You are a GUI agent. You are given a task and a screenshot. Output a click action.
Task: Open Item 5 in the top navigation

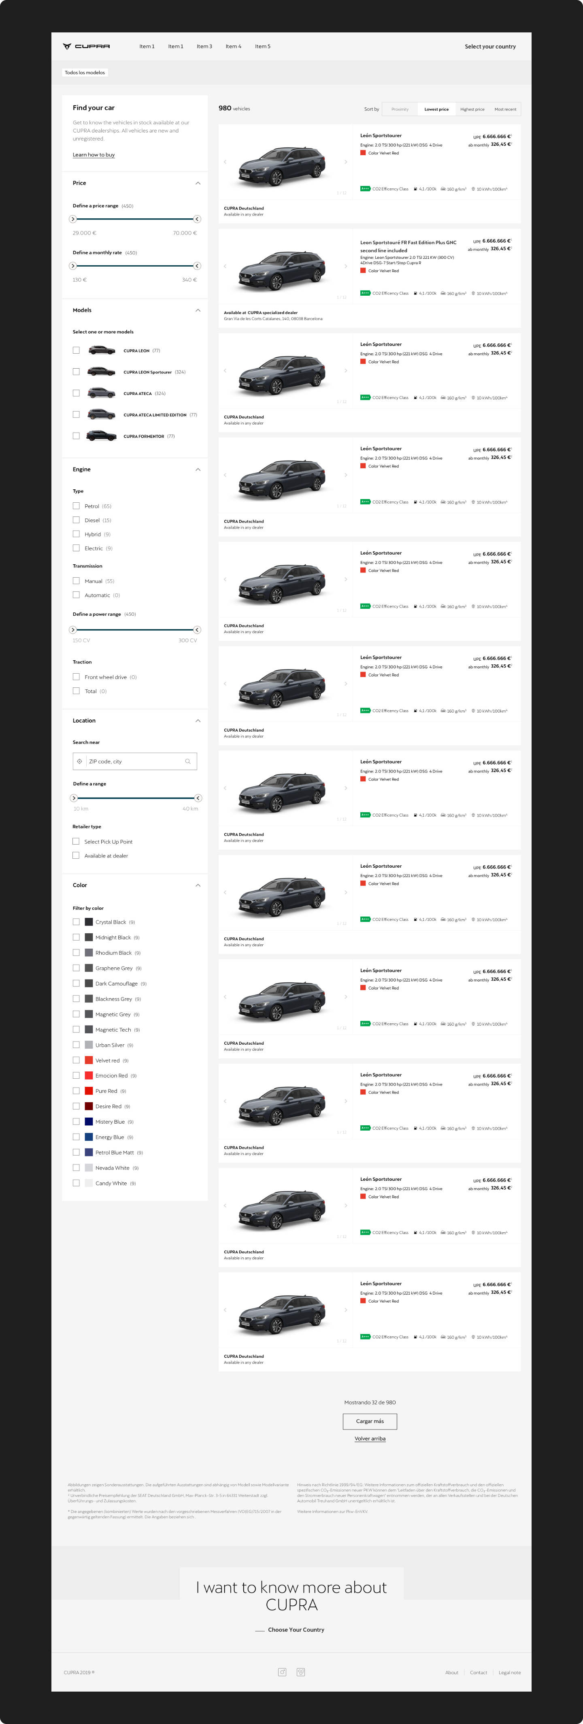point(263,47)
